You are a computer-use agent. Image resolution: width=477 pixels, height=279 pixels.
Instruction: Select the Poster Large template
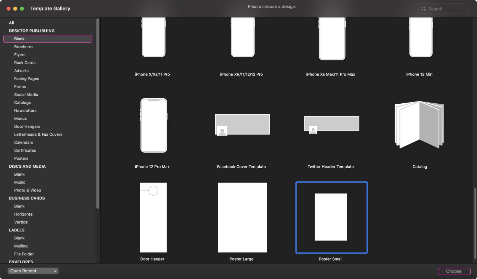coord(242,217)
